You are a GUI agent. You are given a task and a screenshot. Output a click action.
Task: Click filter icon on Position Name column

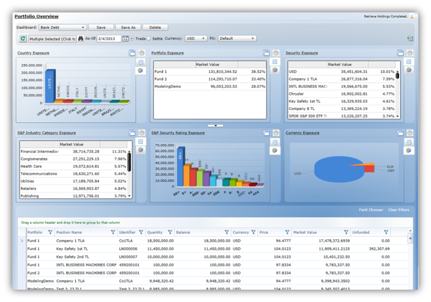coord(113,232)
